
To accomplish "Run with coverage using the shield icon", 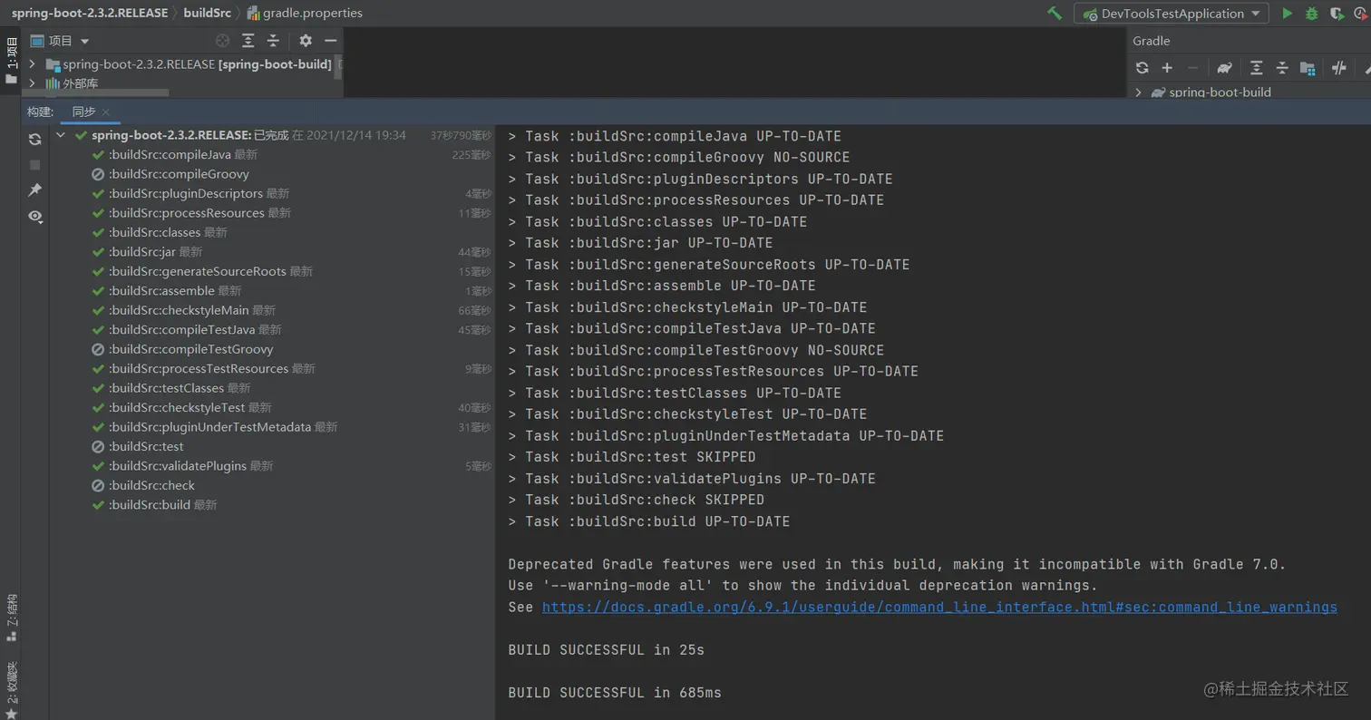I will click(1337, 14).
